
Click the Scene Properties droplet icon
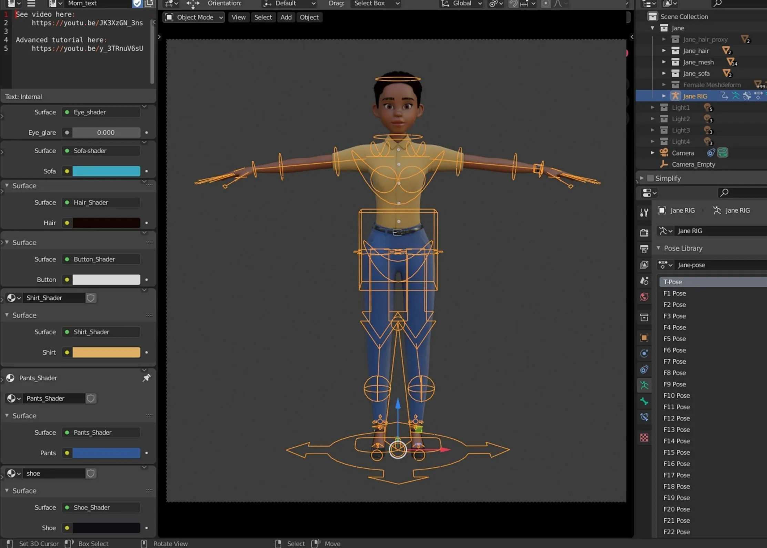click(644, 280)
